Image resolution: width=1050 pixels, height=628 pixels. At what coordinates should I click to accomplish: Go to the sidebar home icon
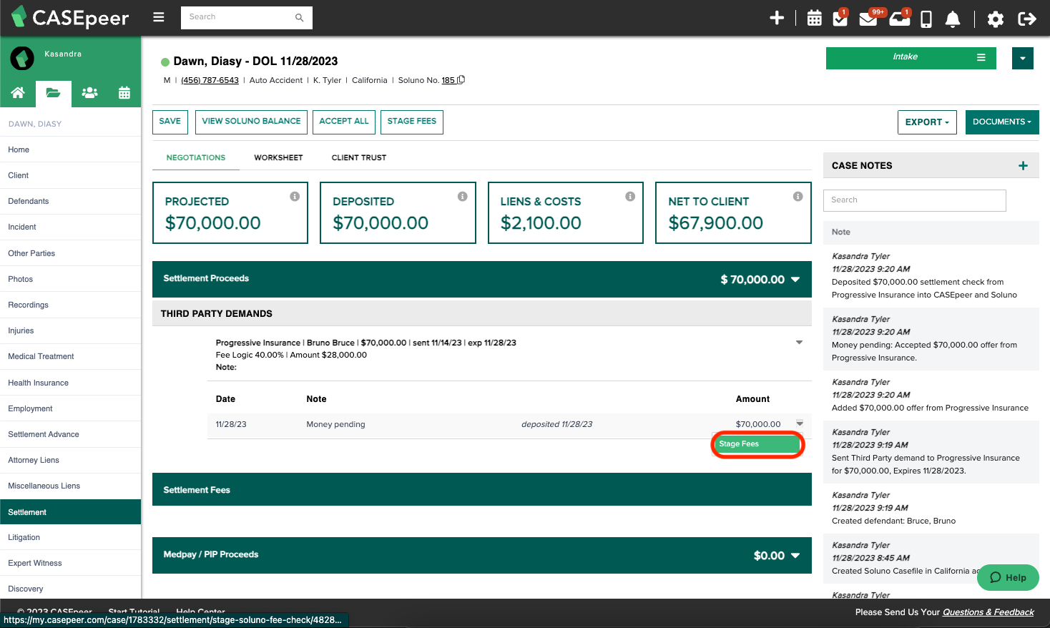coord(18,93)
